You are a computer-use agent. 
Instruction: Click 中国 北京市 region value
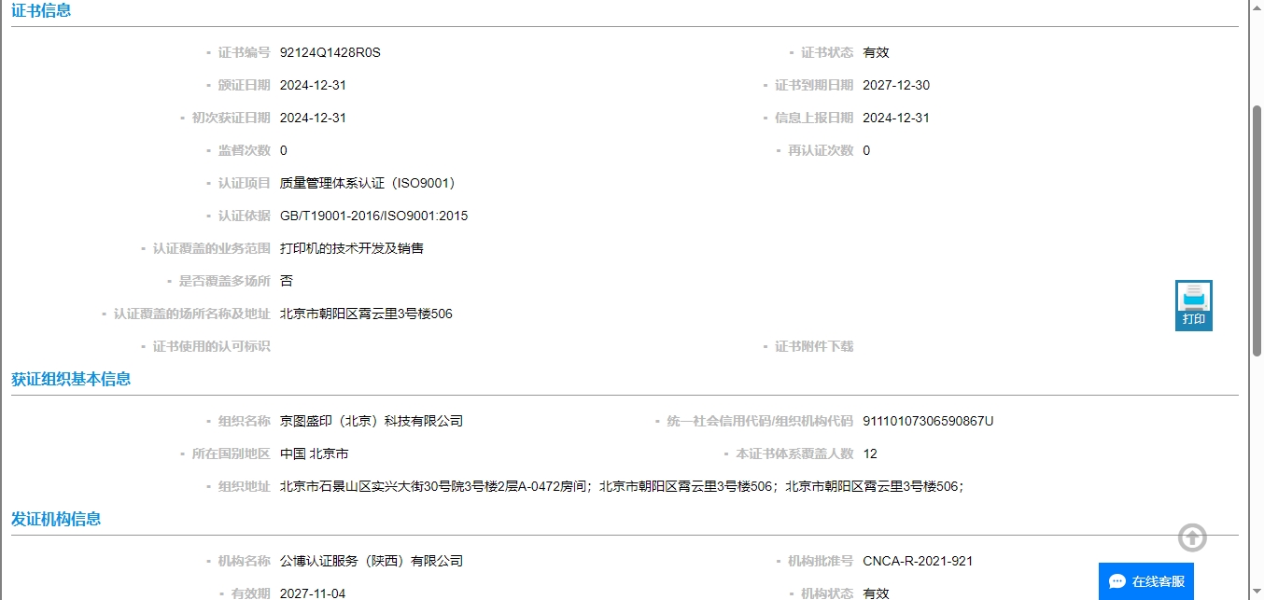click(x=315, y=453)
